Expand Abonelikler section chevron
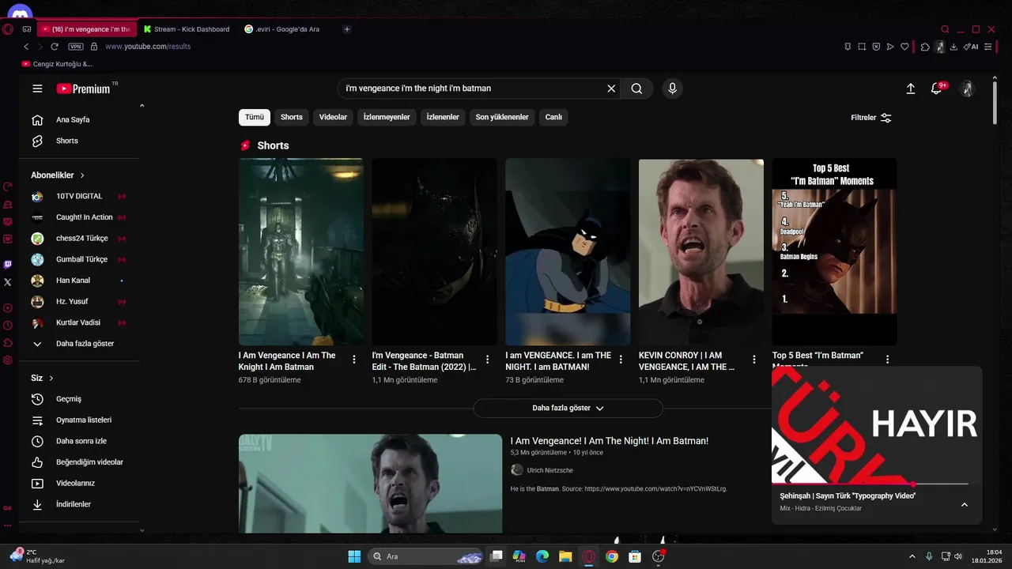The height and width of the screenshot is (569, 1012). point(82,175)
